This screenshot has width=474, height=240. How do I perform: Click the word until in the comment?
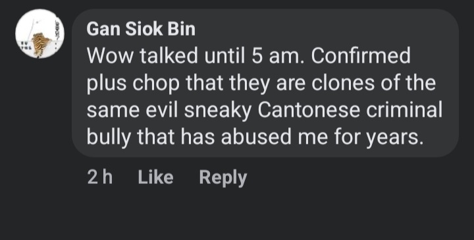pos(224,56)
